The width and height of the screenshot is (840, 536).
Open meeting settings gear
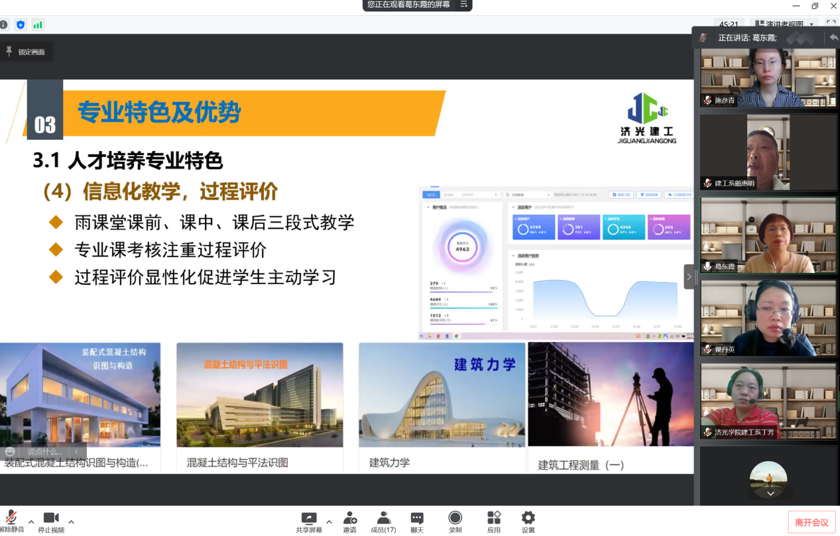528,519
